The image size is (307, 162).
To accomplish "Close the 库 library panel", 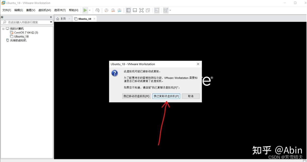I will 51,17.
